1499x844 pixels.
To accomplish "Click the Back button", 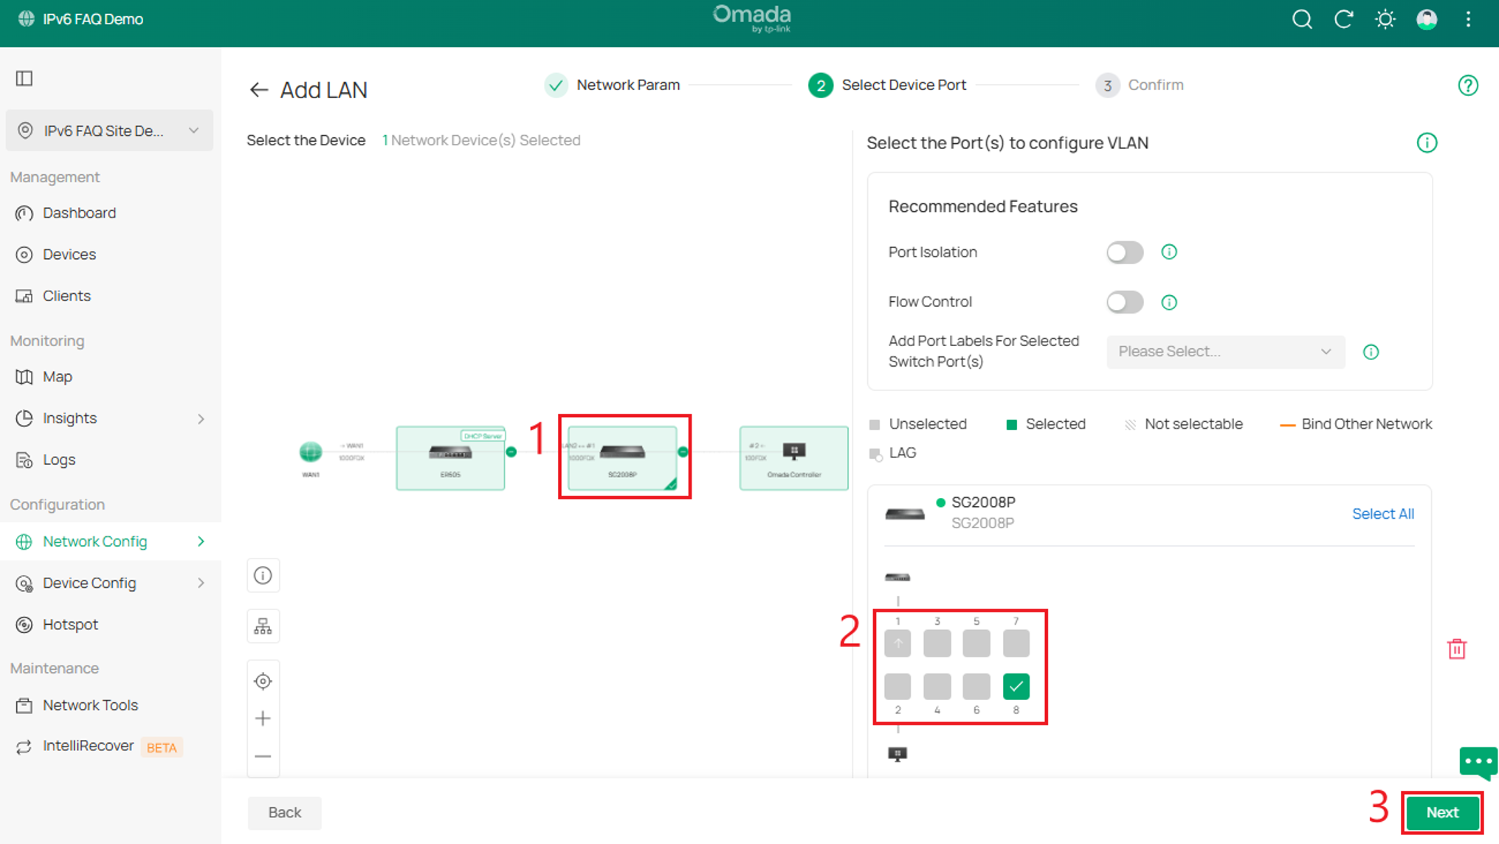I will pos(284,813).
